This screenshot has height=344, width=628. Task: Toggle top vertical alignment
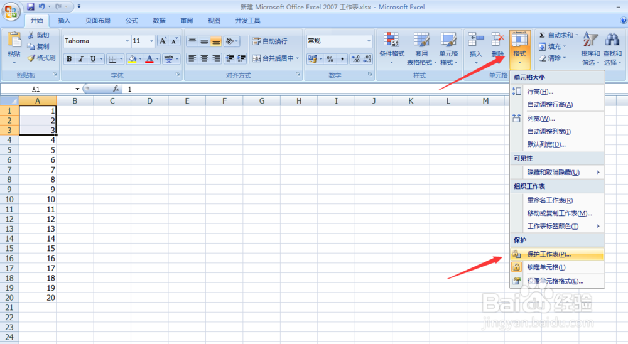click(192, 41)
